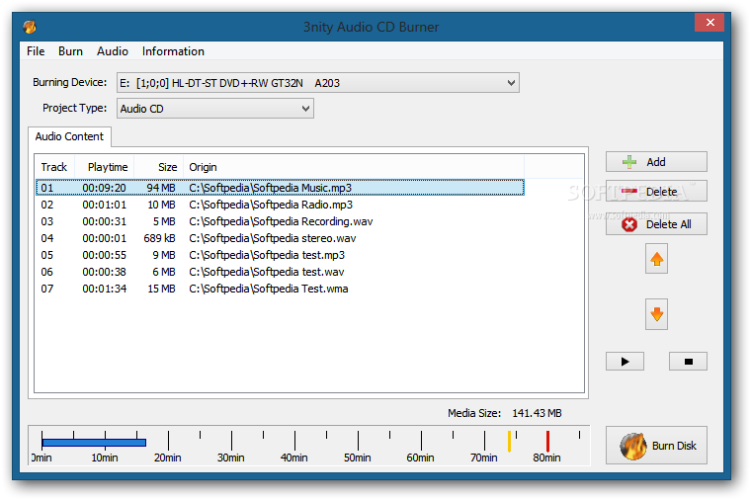The height and width of the screenshot is (500, 751).
Task: Click the yellow 74min capacity marker
Action: coord(509,441)
